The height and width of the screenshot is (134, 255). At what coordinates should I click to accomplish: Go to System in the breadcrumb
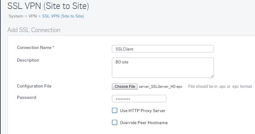coord(16,16)
